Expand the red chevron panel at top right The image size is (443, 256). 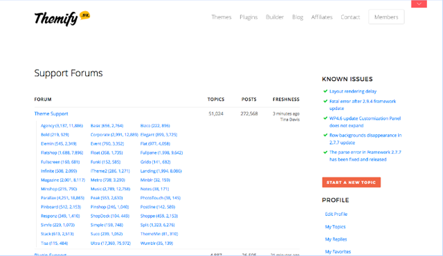(x=419, y=4)
